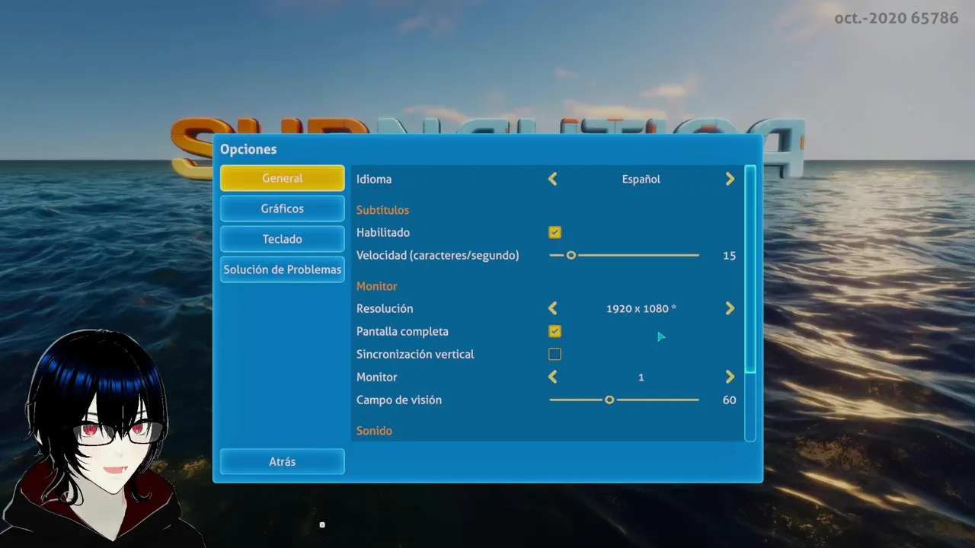Click the Atrás button
This screenshot has height=548, width=975.
[x=282, y=461]
